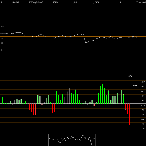The height and width of the screenshot is (146, 146).
Task: Click the MR axis label 40
Action: click(x=142, y=96)
